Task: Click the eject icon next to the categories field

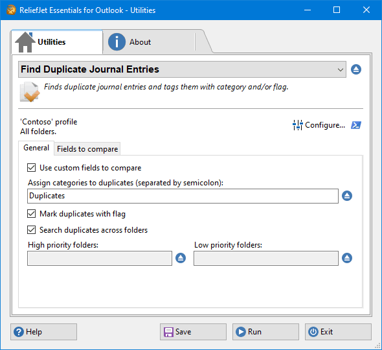Action: coord(347,196)
